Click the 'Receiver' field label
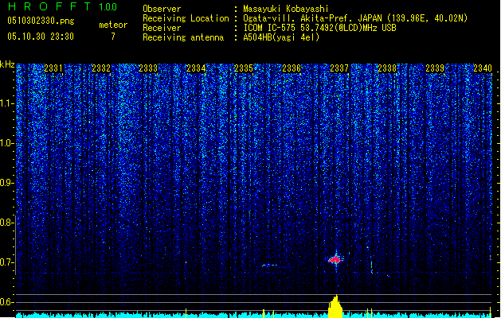Image resolution: width=501 pixels, height=318 pixels. tap(162, 28)
